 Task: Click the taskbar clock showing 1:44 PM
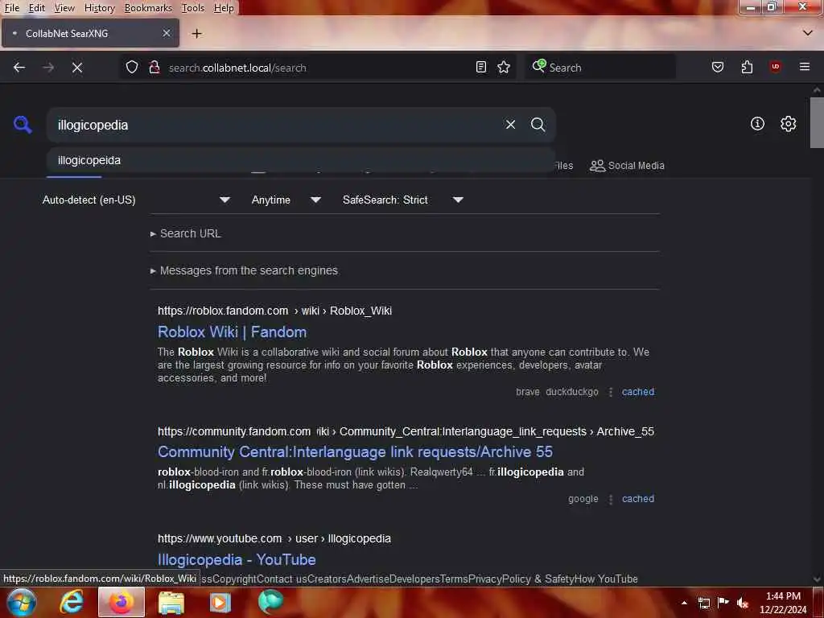coord(782,603)
